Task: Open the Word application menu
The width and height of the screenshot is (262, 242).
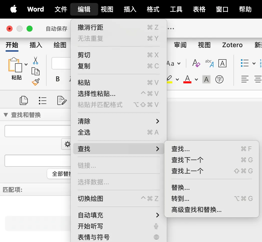Action: 35,9
